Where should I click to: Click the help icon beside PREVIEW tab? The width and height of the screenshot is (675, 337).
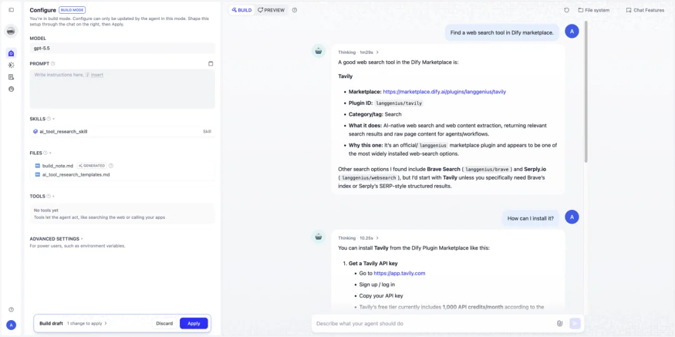(x=294, y=10)
